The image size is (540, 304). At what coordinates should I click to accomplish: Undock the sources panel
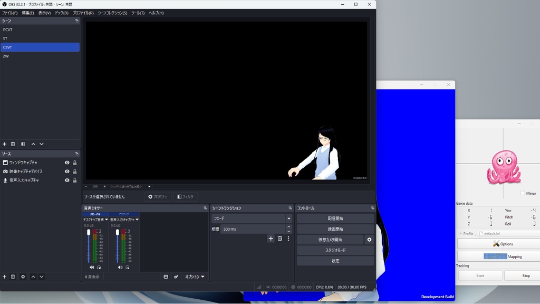tap(77, 154)
